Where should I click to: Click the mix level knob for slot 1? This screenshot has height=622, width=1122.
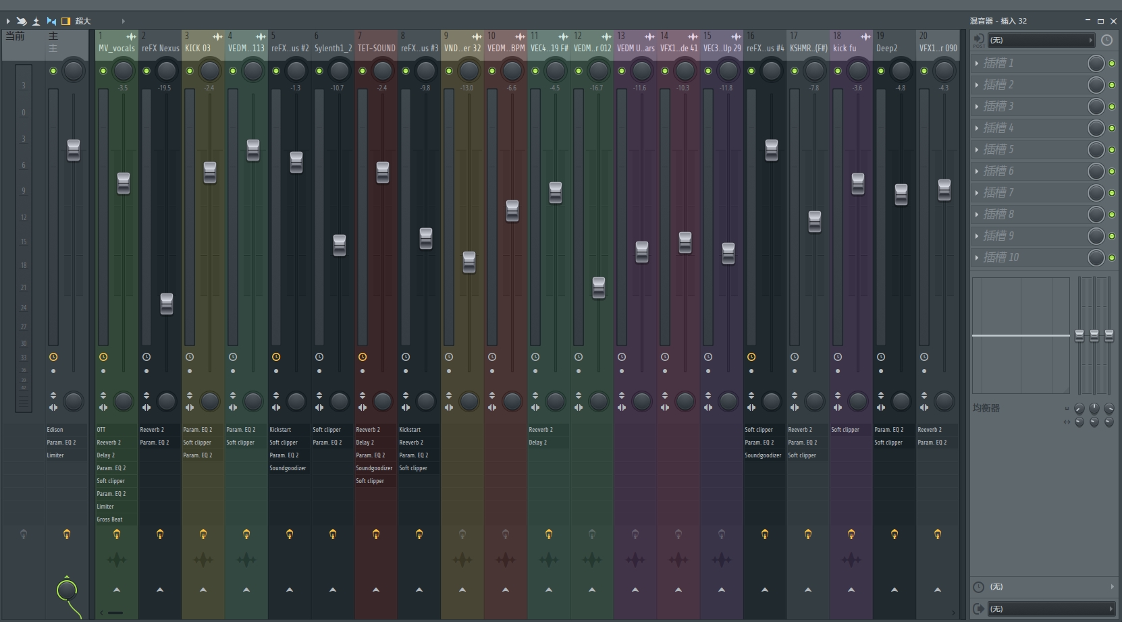click(1096, 63)
